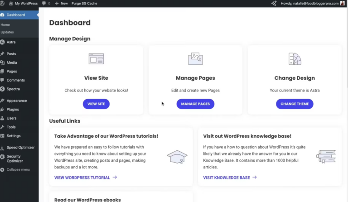
Task: Click the Collapse menu arrow icon
Action: (x=2, y=170)
